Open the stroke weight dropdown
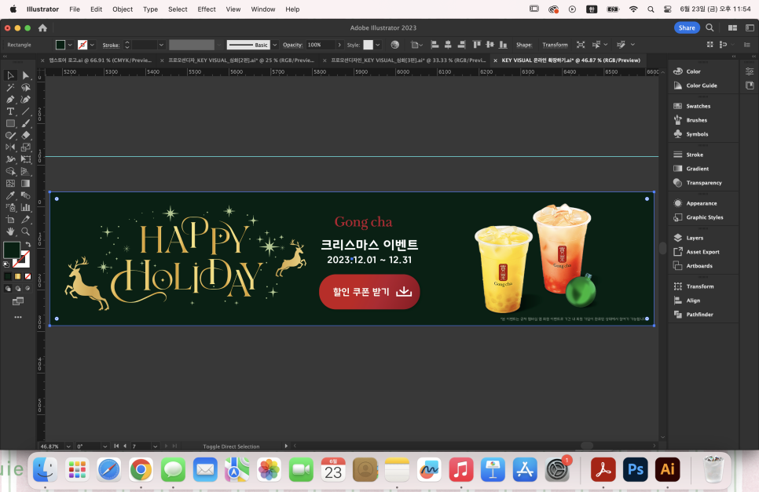759x492 pixels. [161, 45]
